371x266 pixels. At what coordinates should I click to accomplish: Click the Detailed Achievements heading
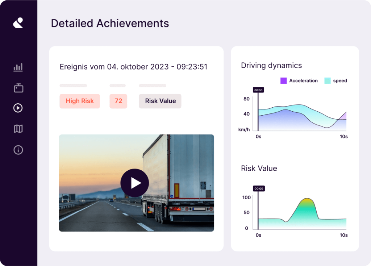[x=110, y=24]
